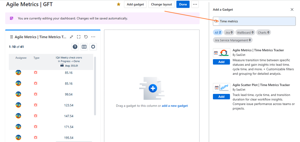Image resolution: width=300 pixels, height=142 pixels.
Task: Click the gadget table vertical scrollbar
Action: click(x=95, y=86)
